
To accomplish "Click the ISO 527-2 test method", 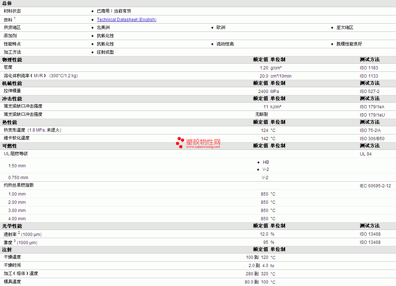I will click(370, 92).
